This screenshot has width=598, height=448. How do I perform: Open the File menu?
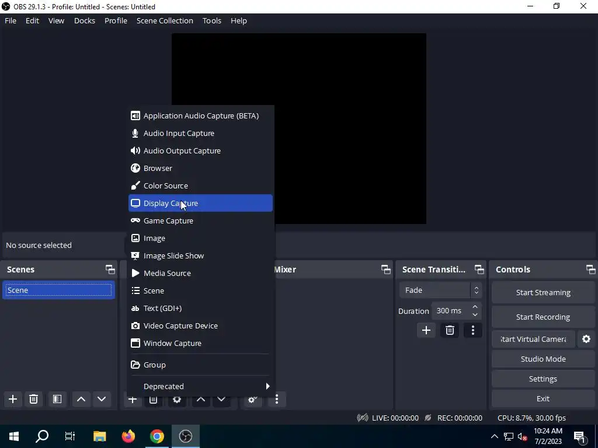click(11, 20)
